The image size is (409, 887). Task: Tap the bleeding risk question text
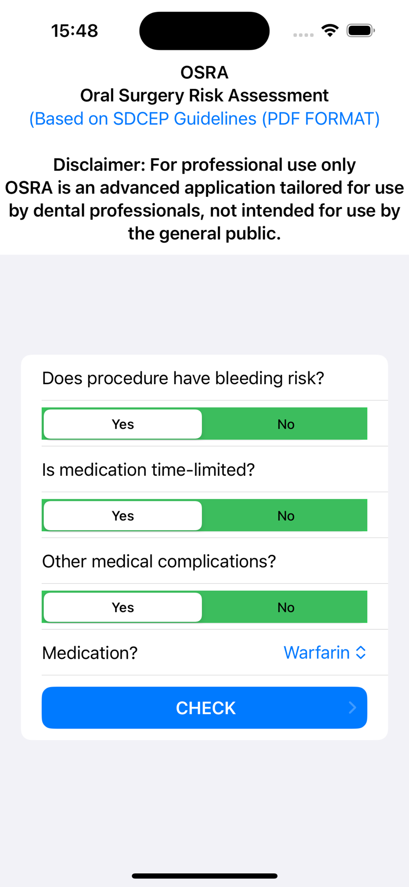[x=183, y=378]
